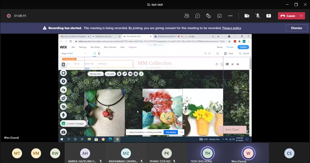Select the RW participant avatar
The height and width of the screenshot is (163, 310).
pyautogui.click(x=55, y=153)
